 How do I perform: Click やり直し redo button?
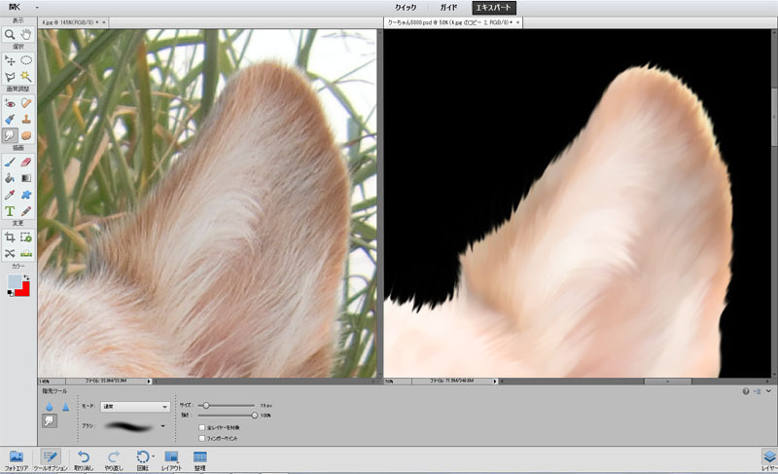tap(114, 459)
